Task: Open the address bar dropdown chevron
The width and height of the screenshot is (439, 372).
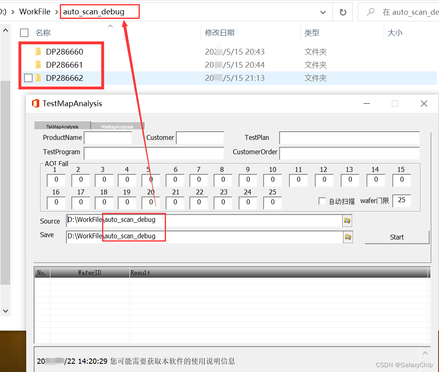Action: [x=323, y=12]
